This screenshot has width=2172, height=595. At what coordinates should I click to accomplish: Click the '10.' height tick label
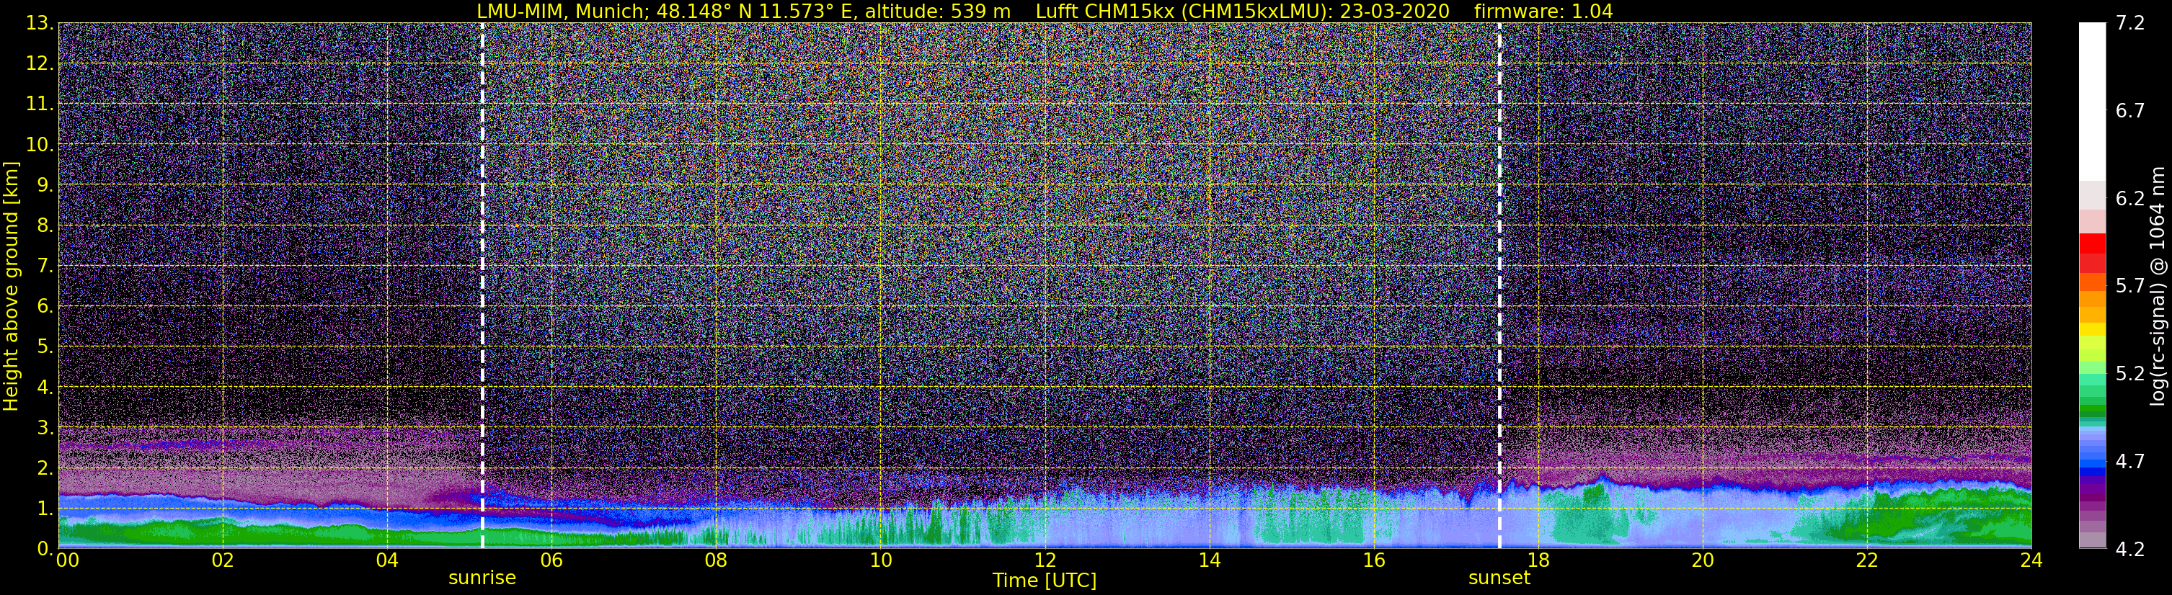[40, 144]
